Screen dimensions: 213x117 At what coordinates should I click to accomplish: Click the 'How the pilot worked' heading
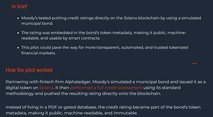tap(29, 70)
